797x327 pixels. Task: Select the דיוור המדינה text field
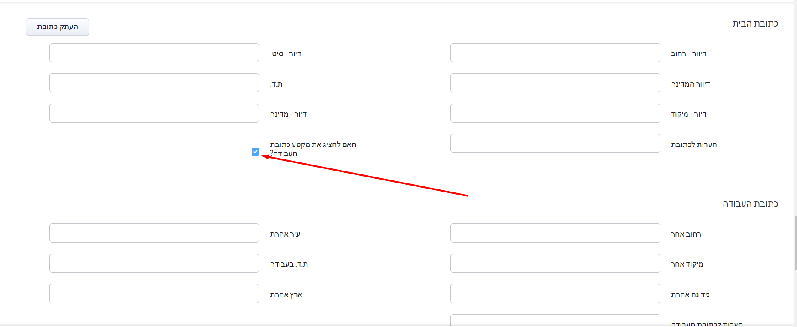pyautogui.click(x=555, y=83)
